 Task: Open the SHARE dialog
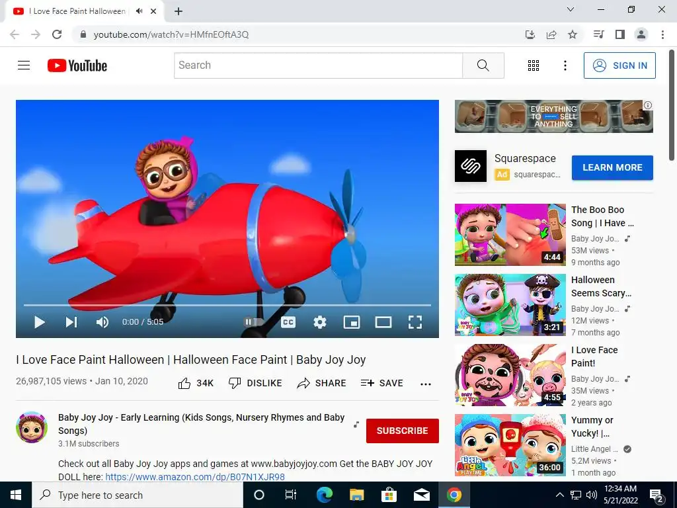point(322,383)
